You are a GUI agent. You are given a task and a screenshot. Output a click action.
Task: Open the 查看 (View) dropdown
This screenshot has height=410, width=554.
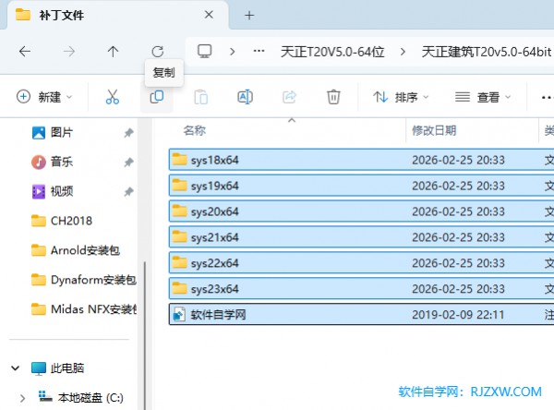[483, 97]
